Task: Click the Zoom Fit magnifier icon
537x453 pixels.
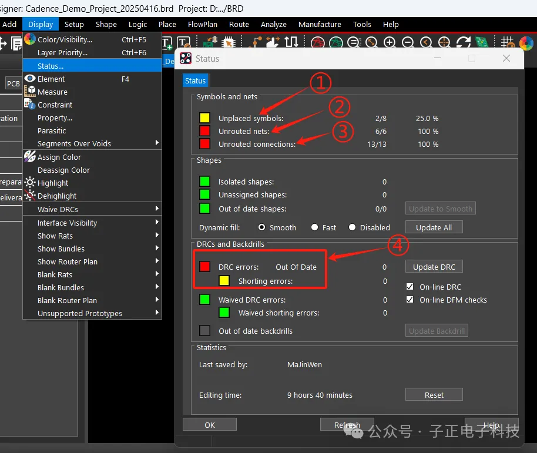Action: click(x=371, y=42)
